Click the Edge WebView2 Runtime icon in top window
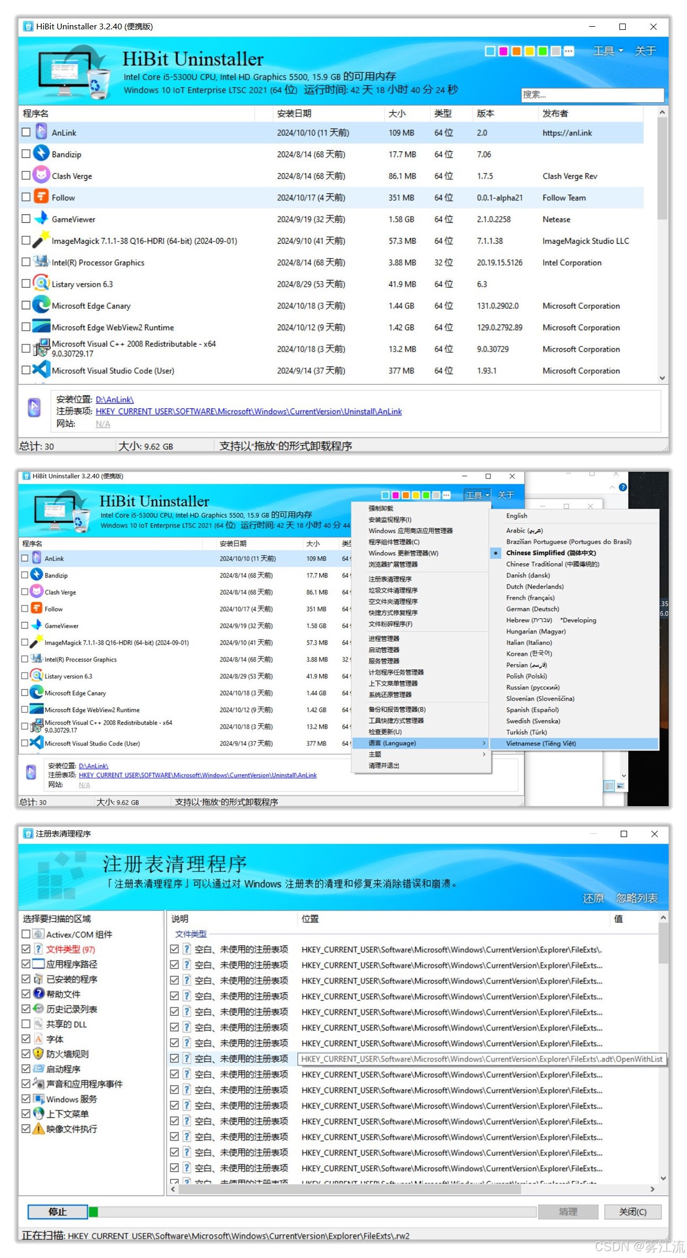 (x=41, y=327)
